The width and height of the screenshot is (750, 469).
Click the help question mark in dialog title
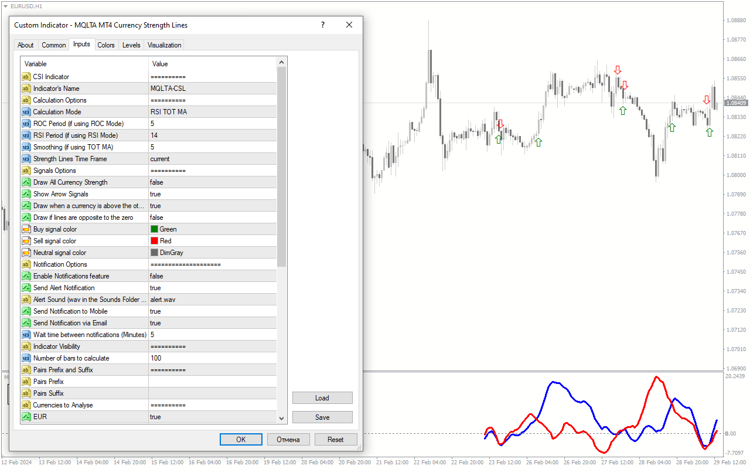[322, 25]
